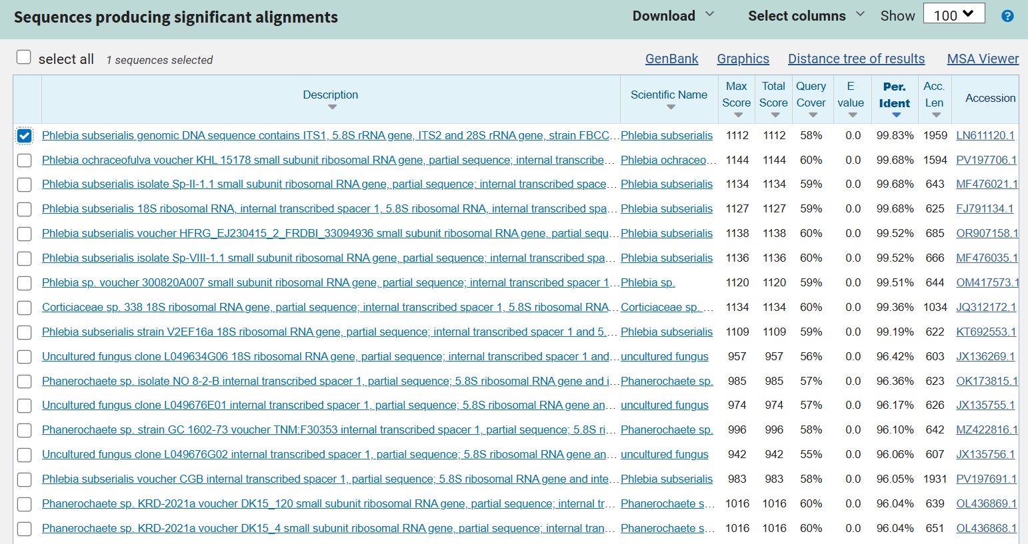Open accession JQ312172.1
Image resolution: width=1028 pixels, height=544 pixels.
tap(986, 307)
